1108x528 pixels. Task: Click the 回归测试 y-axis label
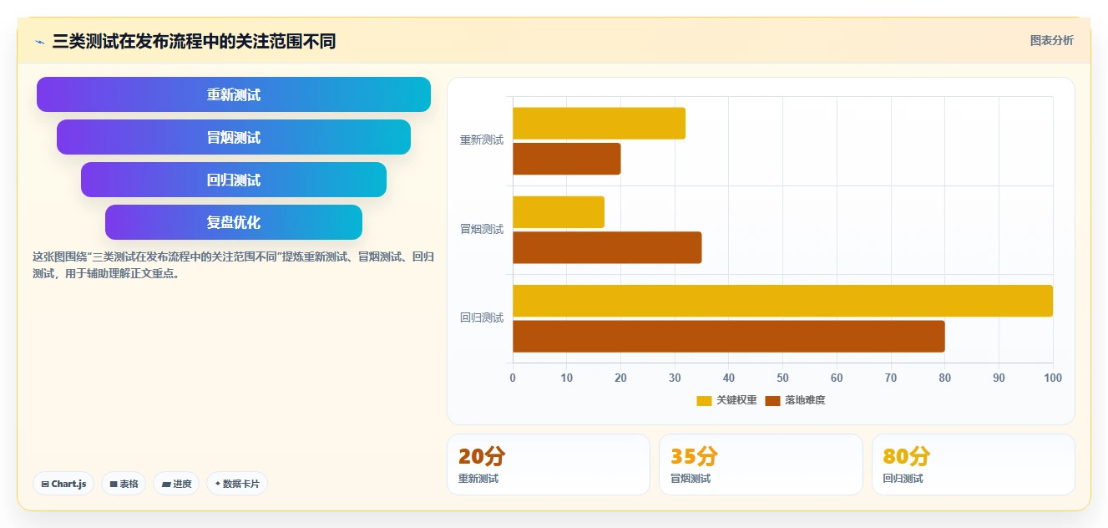pyautogui.click(x=482, y=317)
